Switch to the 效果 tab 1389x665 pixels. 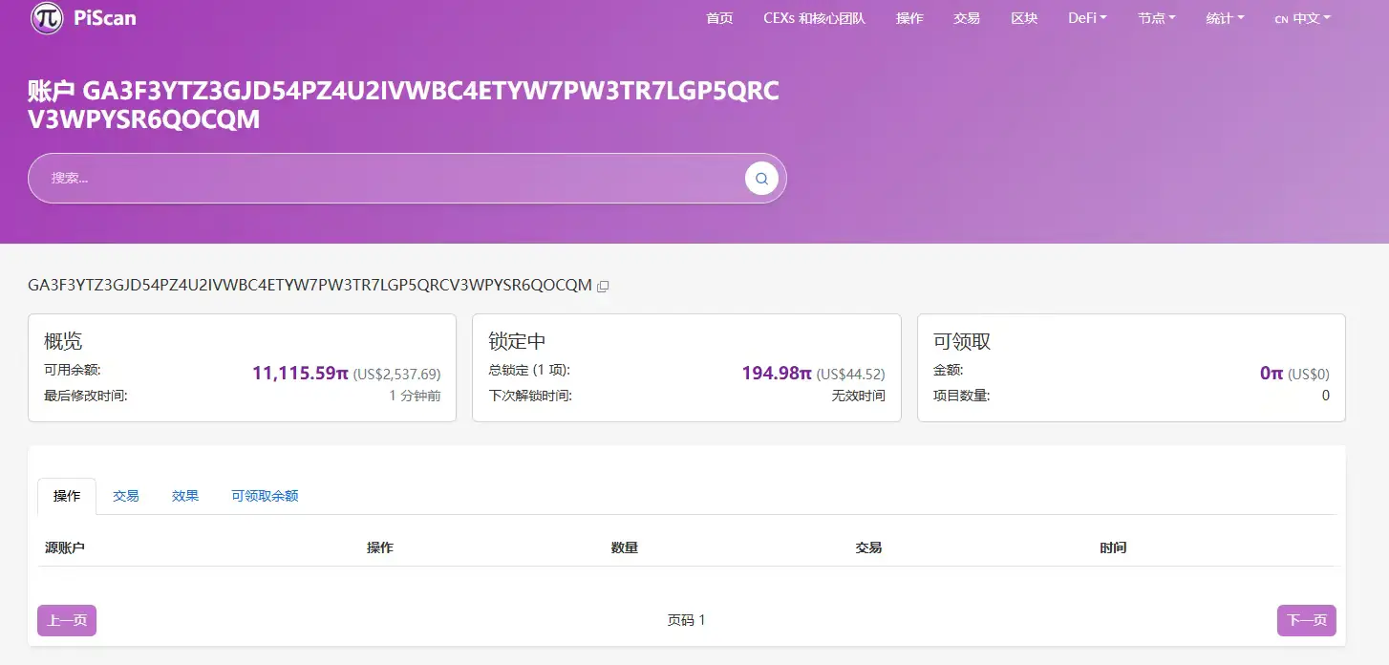coord(185,496)
